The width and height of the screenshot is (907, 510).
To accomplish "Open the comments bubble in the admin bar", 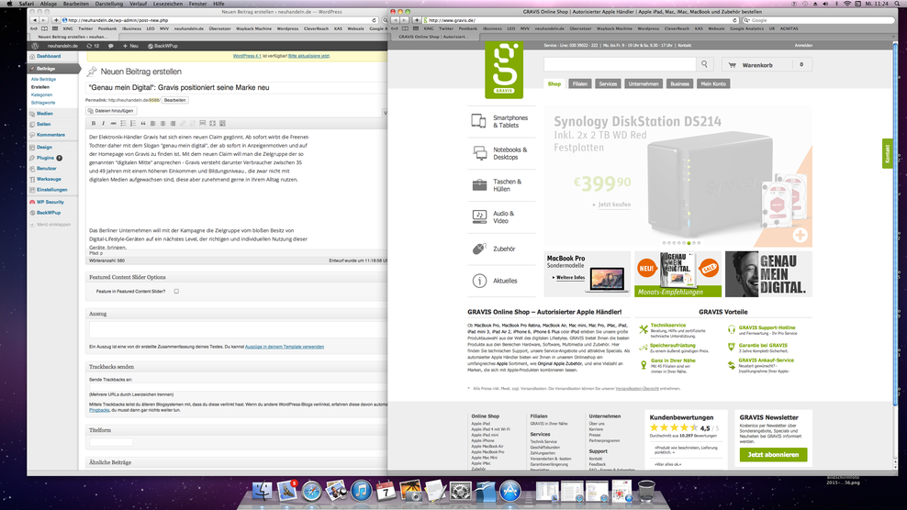I will click(x=110, y=46).
